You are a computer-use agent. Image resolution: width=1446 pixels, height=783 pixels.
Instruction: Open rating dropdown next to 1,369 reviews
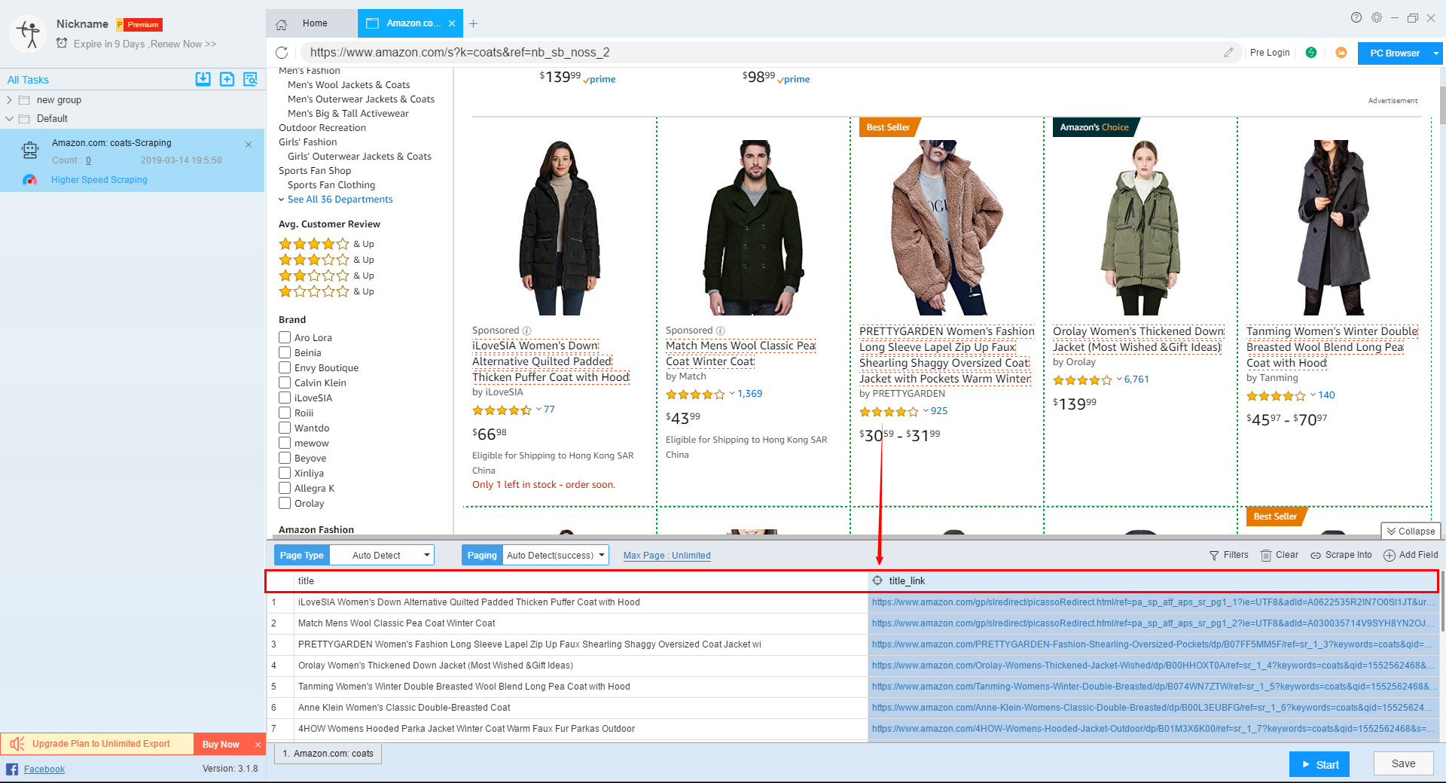[x=732, y=394]
